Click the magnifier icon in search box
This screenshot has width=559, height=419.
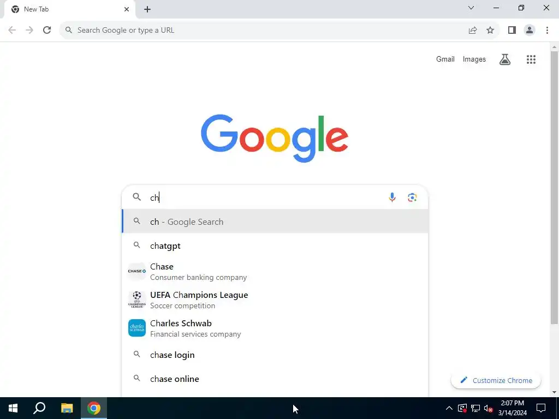137,196
